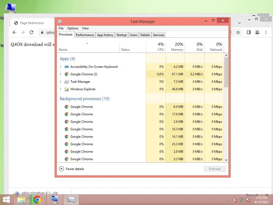273x205 pixels.
Task: Open File Explorer from taskbar
Action: pyautogui.click(x=22, y=200)
